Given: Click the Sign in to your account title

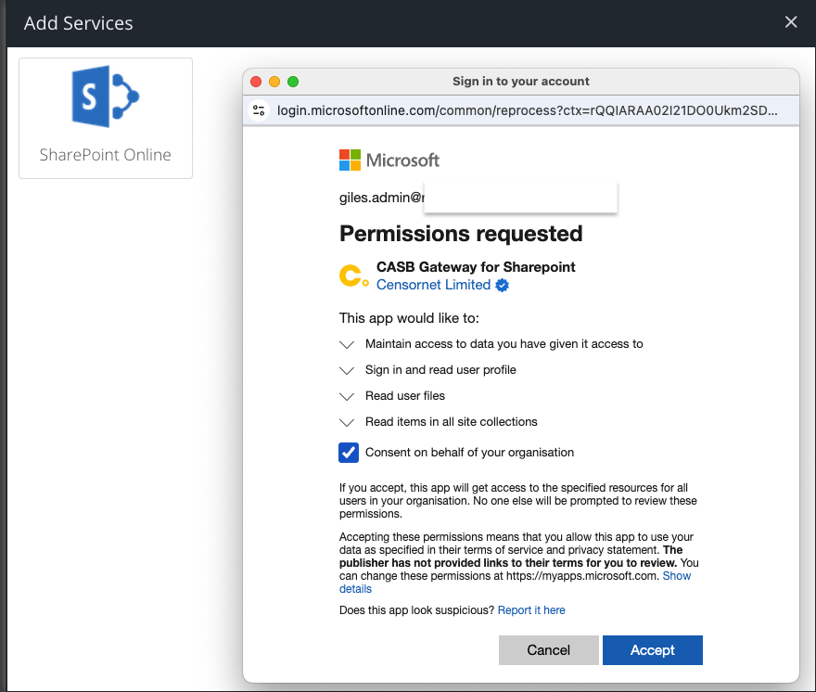Looking at the screenshot, I should point(521,82).
